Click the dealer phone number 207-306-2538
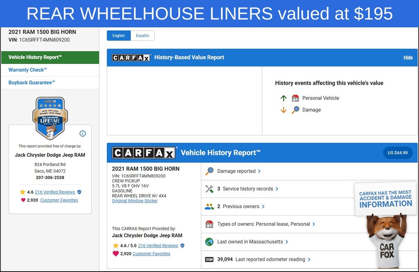Screen dimensions: 419x272 (x=50, y=178)
